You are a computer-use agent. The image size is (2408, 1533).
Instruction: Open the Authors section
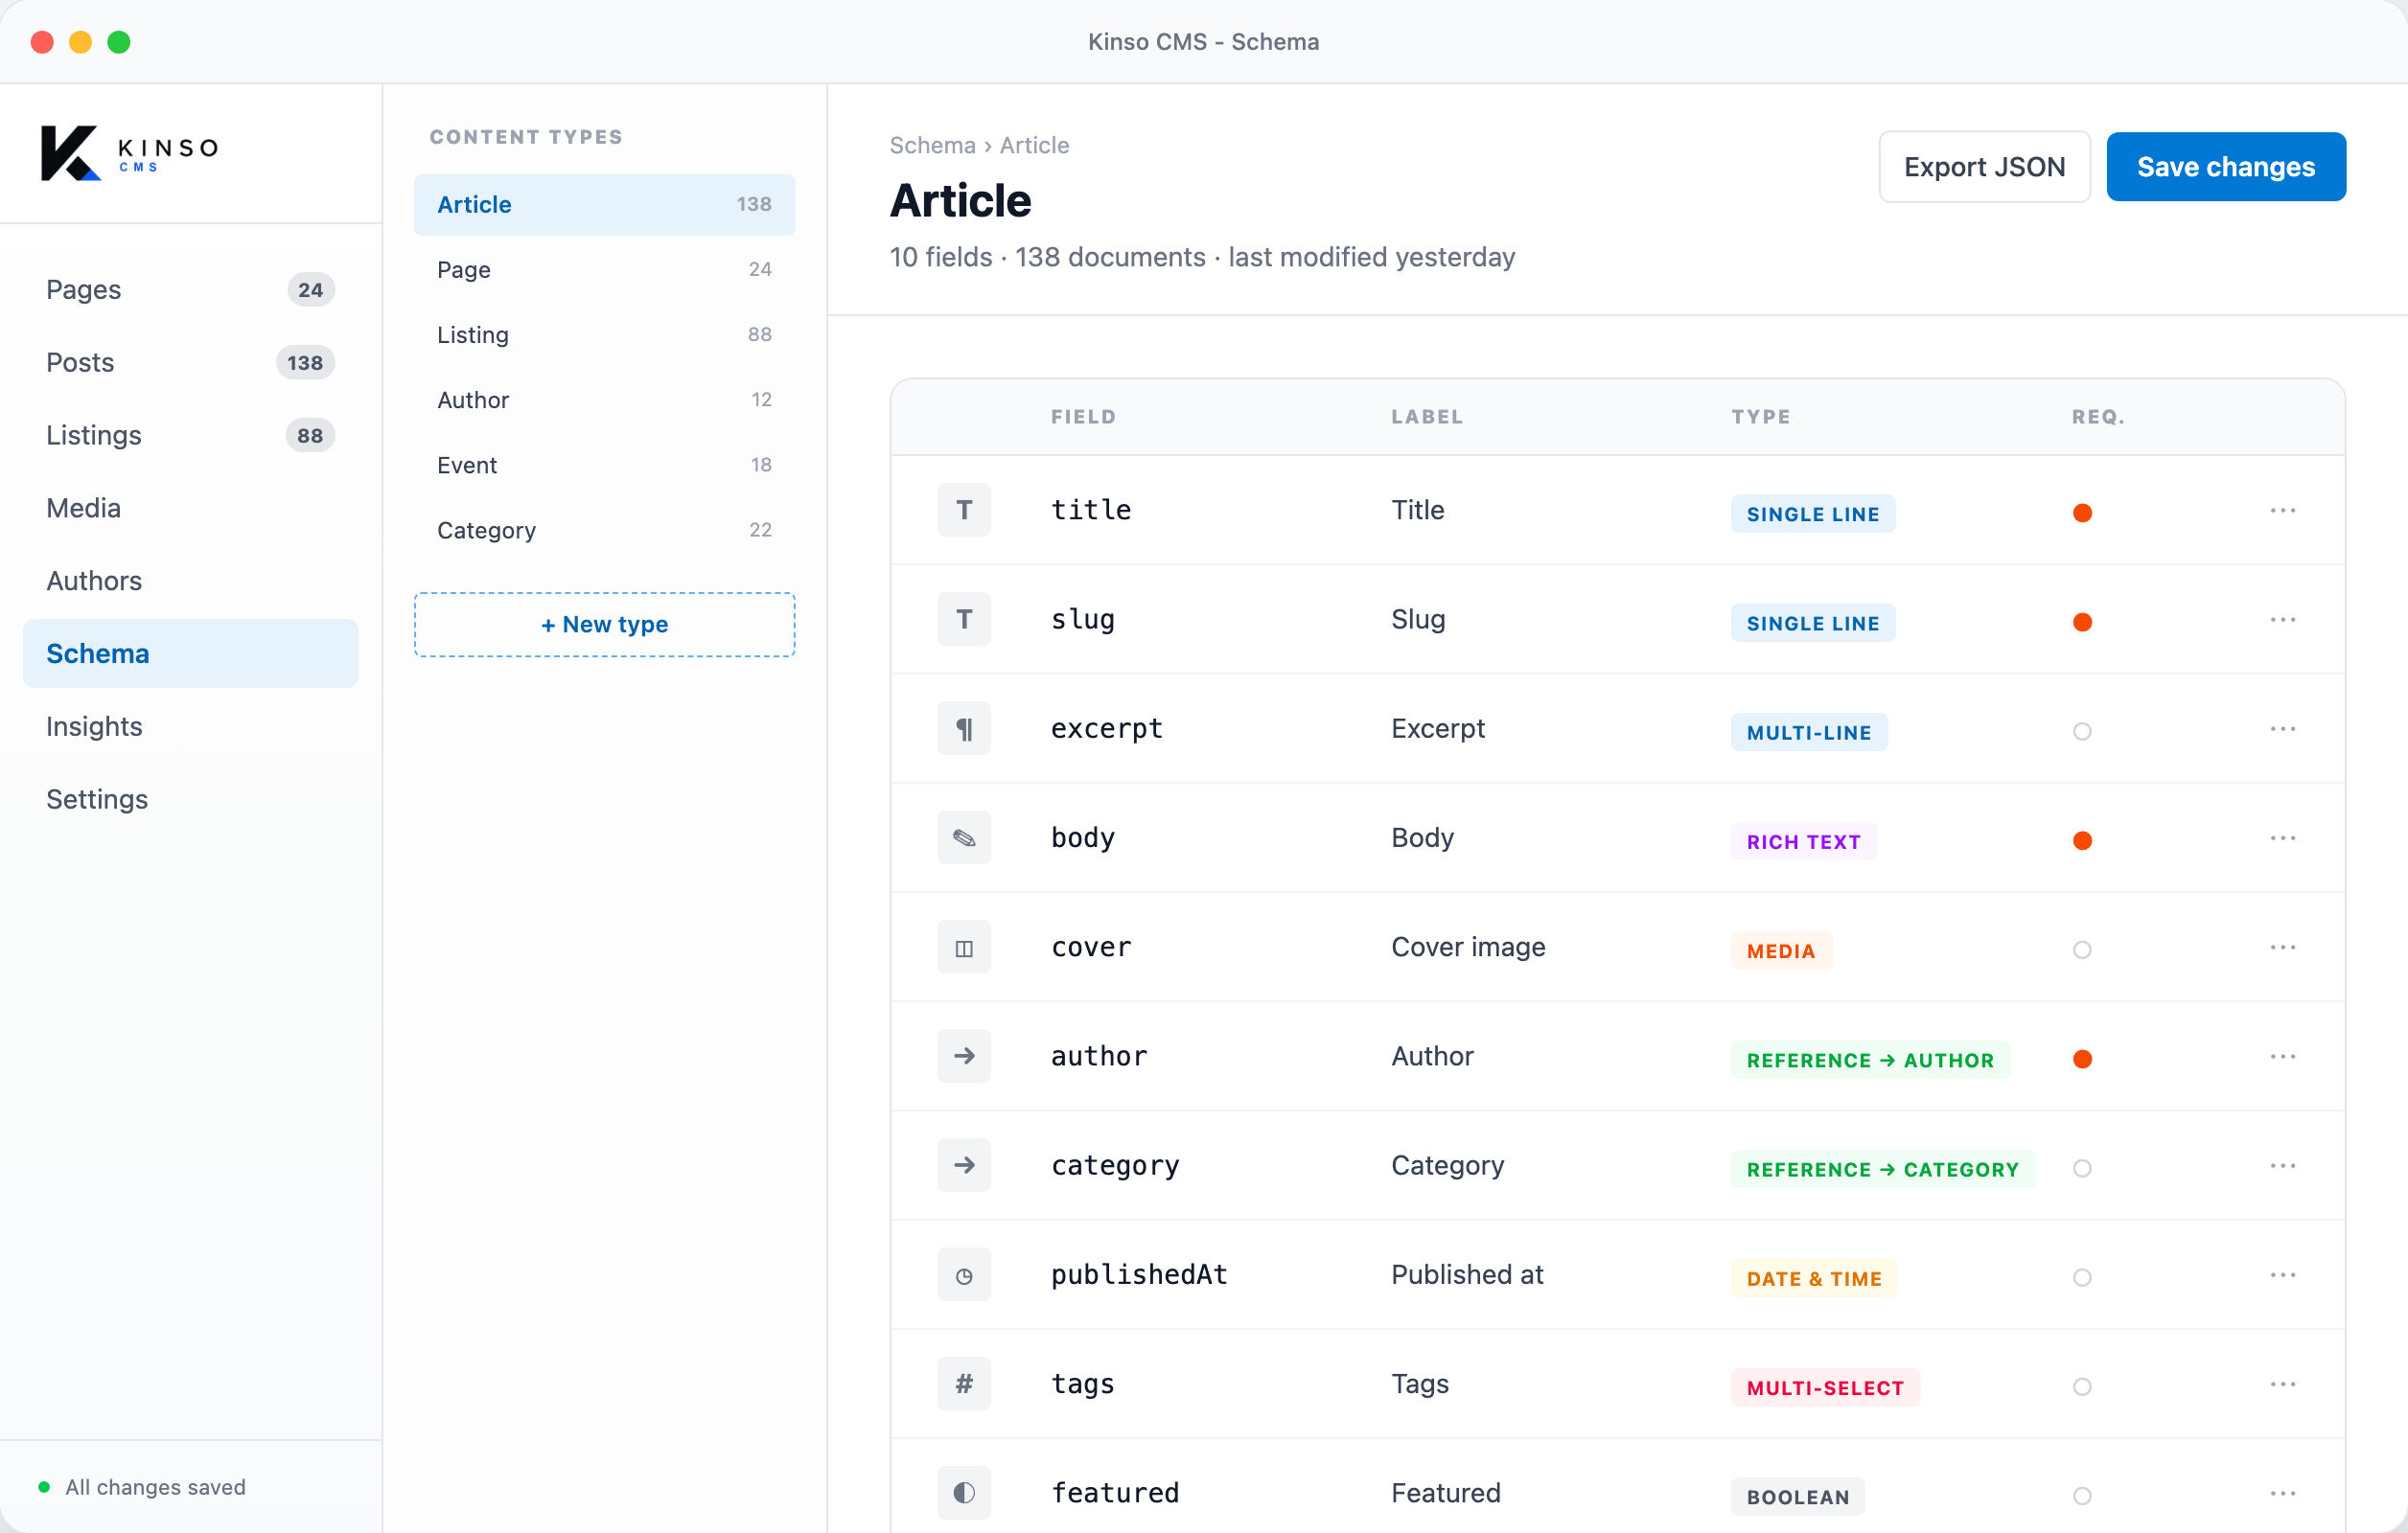[190, 581]
